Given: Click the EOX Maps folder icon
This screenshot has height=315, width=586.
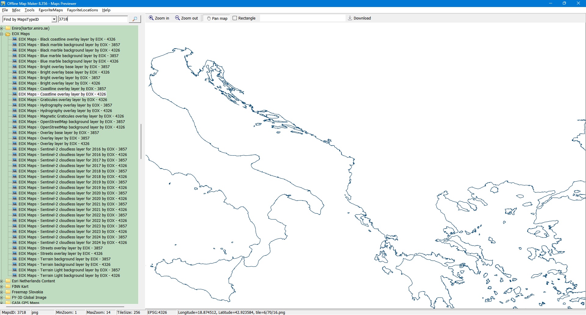Looking at the screenshot, I should pyautogui.click(x=8, y=34).
